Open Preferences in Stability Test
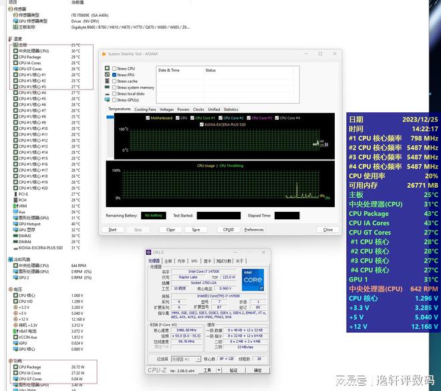The height and width of the screenshot is (391, 441). [x=254, y=229]
